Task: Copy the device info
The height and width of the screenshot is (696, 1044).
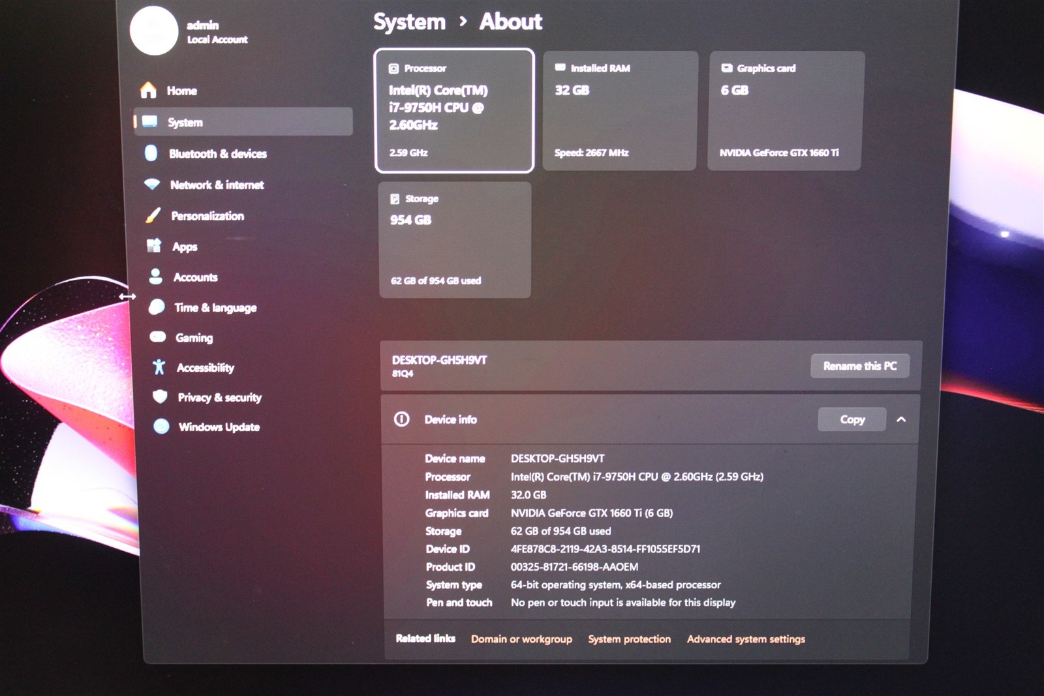Action: (x=852, y=419)
